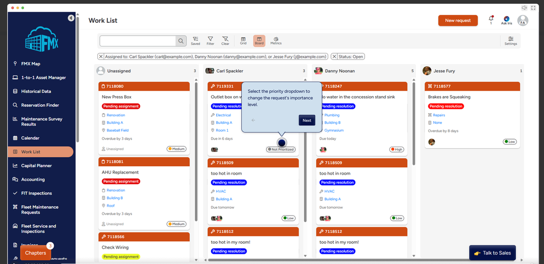Click Electrical request type link
The width and height of the screenshot is (544, 264).
223,115
